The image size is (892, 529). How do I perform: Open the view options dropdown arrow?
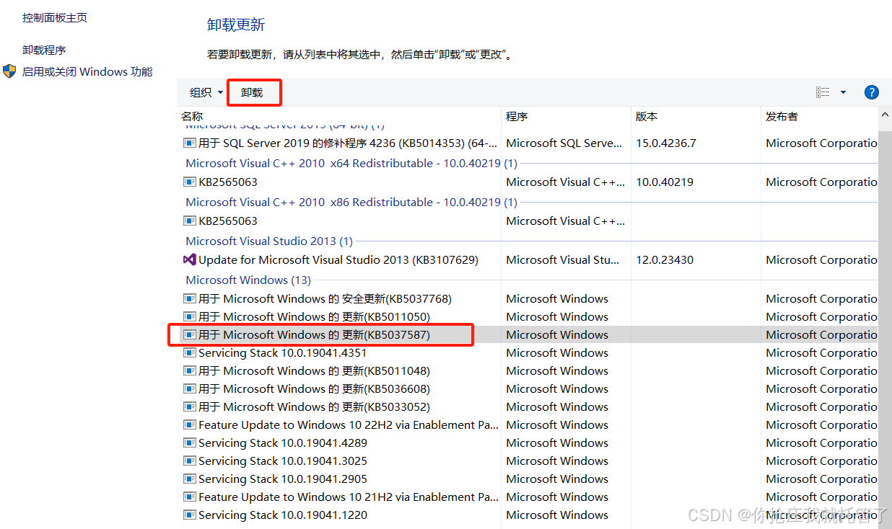click(x=843, y=92)
